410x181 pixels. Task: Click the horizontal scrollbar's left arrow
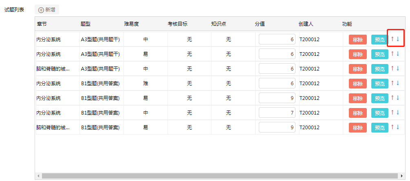pyautogui.click(x=38, y=176)
